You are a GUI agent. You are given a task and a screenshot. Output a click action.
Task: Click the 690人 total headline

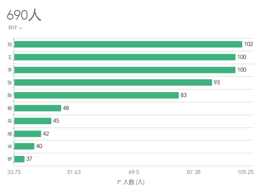coord(24,15)
